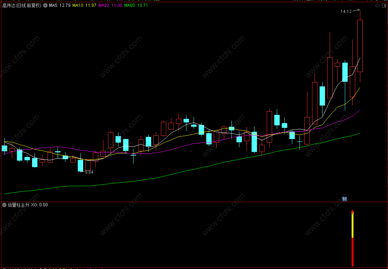Click the 9.64 low price label
The width and height of the screenshot is (388, 269).
pyautogui.click(x=89, y=172)
